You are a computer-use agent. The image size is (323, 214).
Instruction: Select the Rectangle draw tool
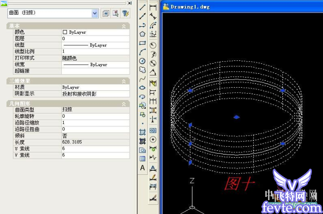[143, 43]
